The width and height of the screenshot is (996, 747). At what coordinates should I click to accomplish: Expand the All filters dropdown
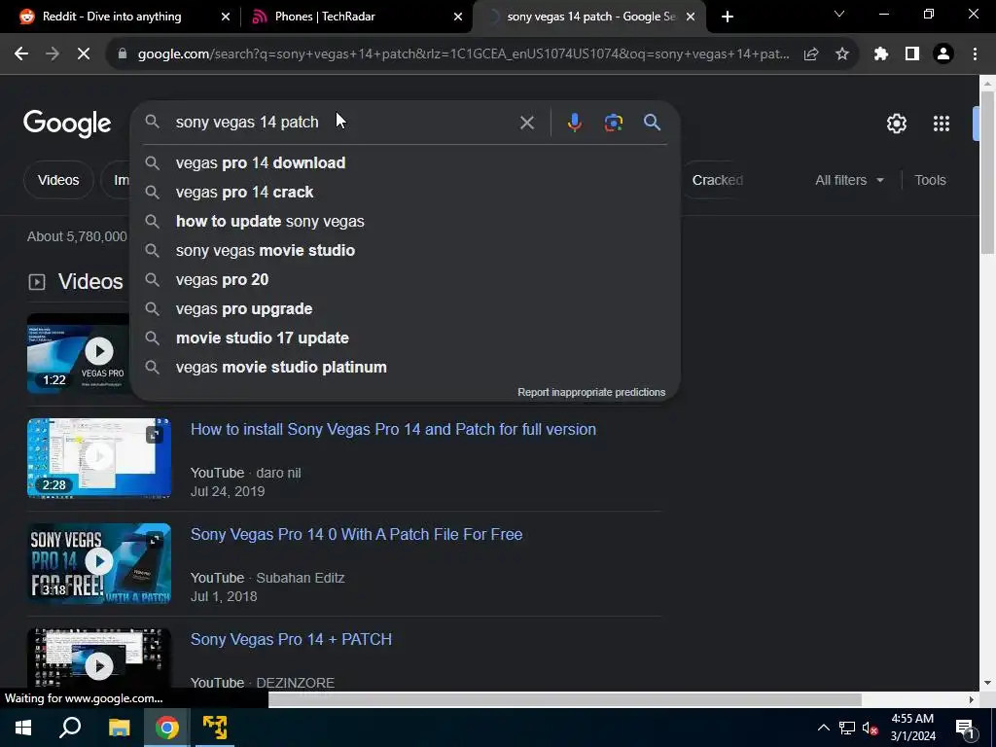click(849, 180)
